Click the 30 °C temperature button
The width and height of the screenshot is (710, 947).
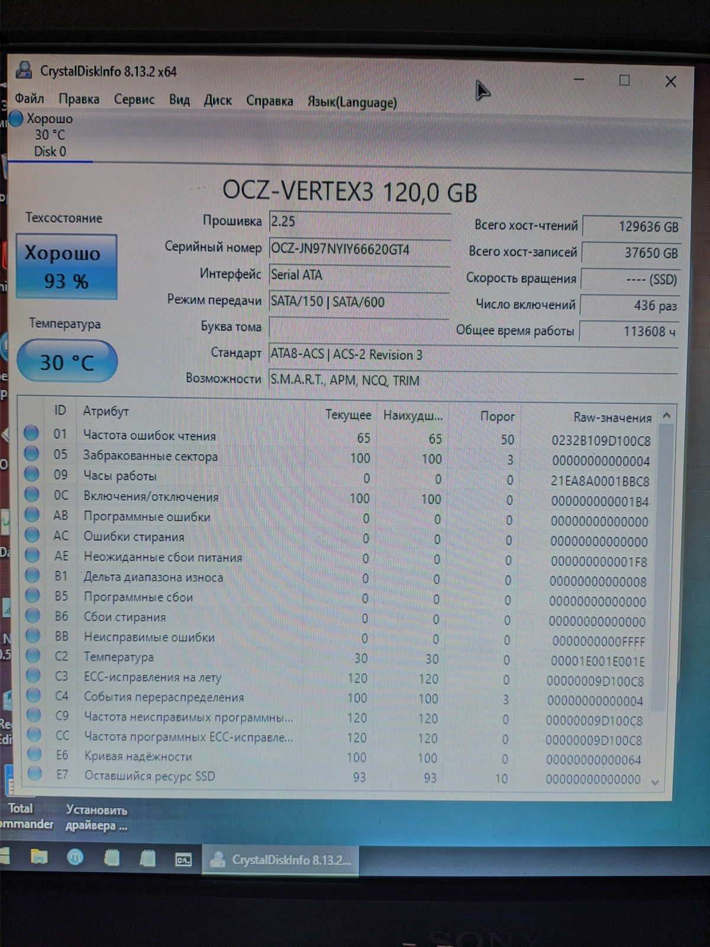[67, 362]
